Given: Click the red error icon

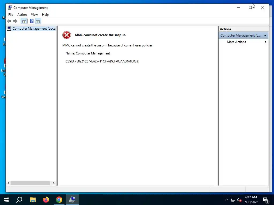Looking at the screenshot, I should click(67, 35).
